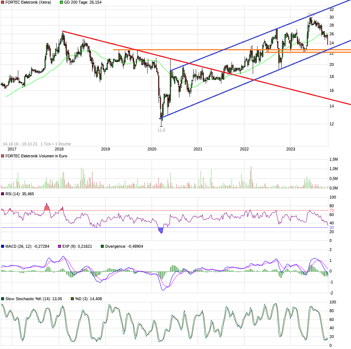The height and width of the screenshot is (349, 351).
Task: Select the 2023 label on the time axis
Action: pos(291,149)
